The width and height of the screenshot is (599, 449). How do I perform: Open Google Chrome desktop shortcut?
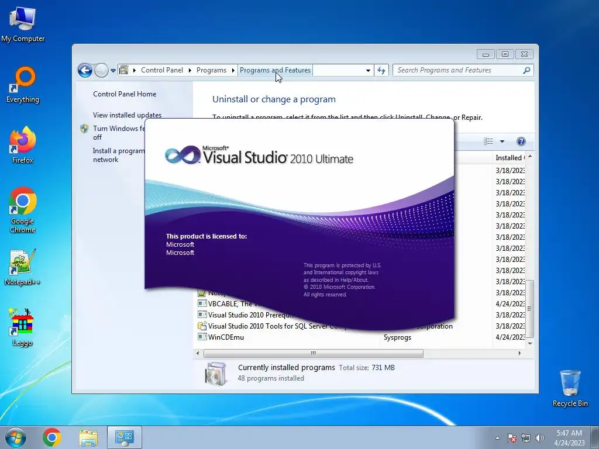pyautogui.click(x=23, y=210)
